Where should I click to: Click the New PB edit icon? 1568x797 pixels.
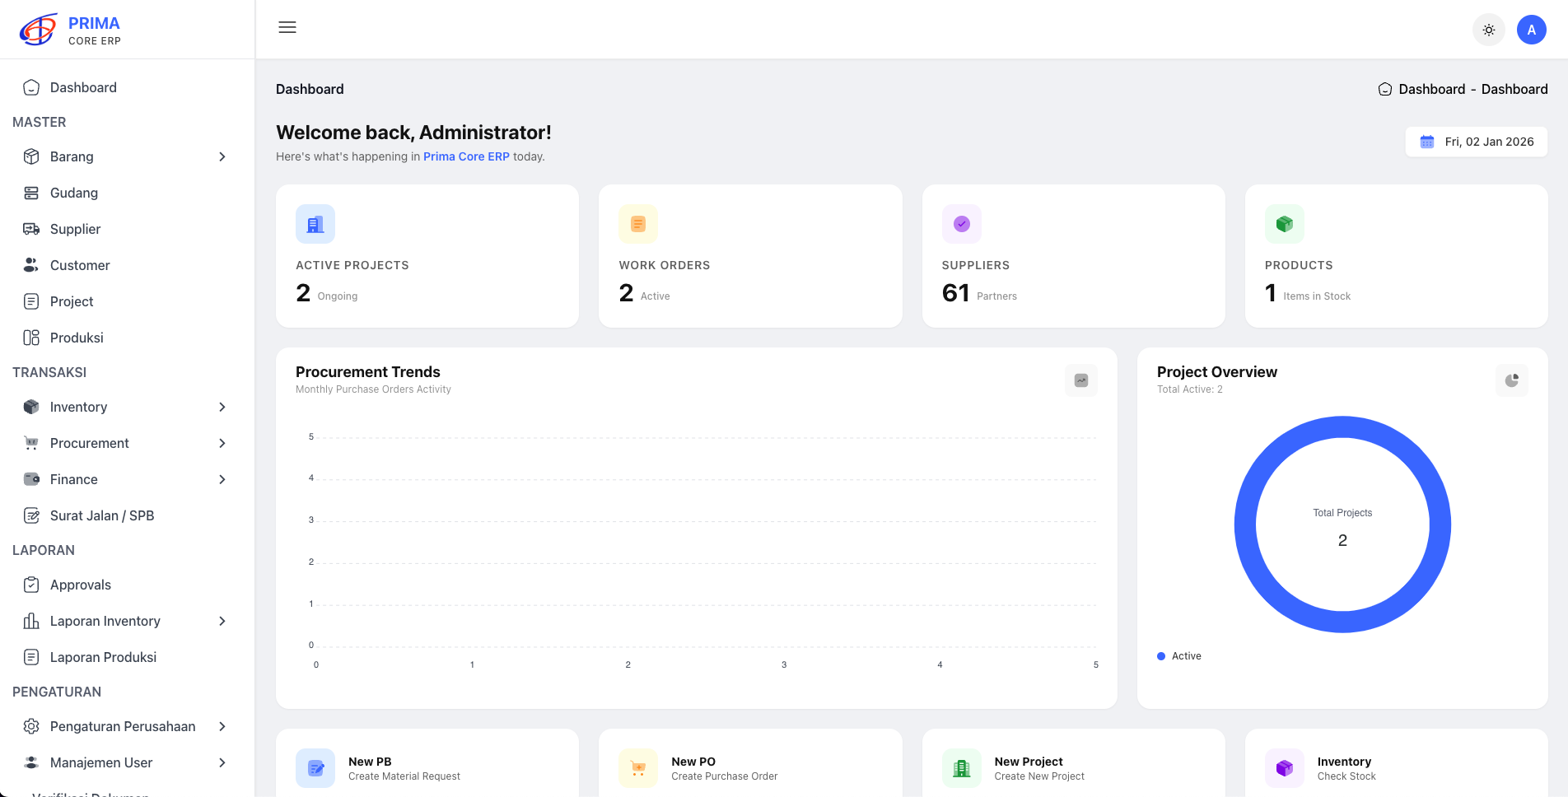click(x=315, y=768)
